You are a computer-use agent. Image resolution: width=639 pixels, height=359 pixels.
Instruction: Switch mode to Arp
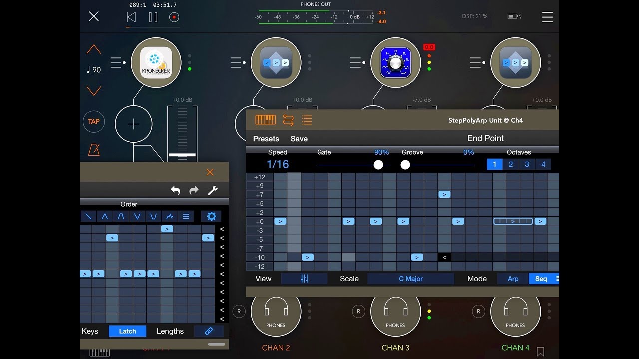513,279
